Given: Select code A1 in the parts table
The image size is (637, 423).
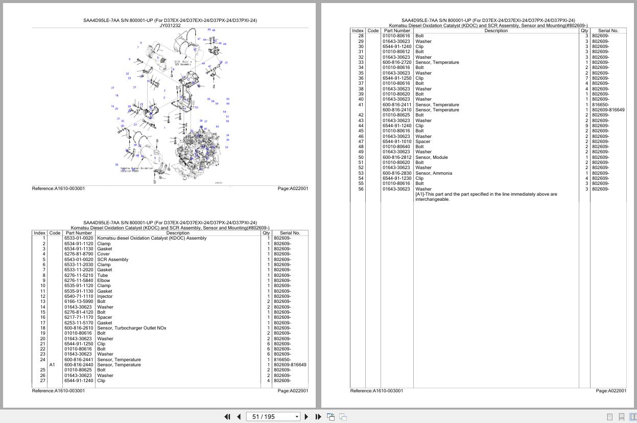Looking at the screenshot, I should [x=52, y=365].
